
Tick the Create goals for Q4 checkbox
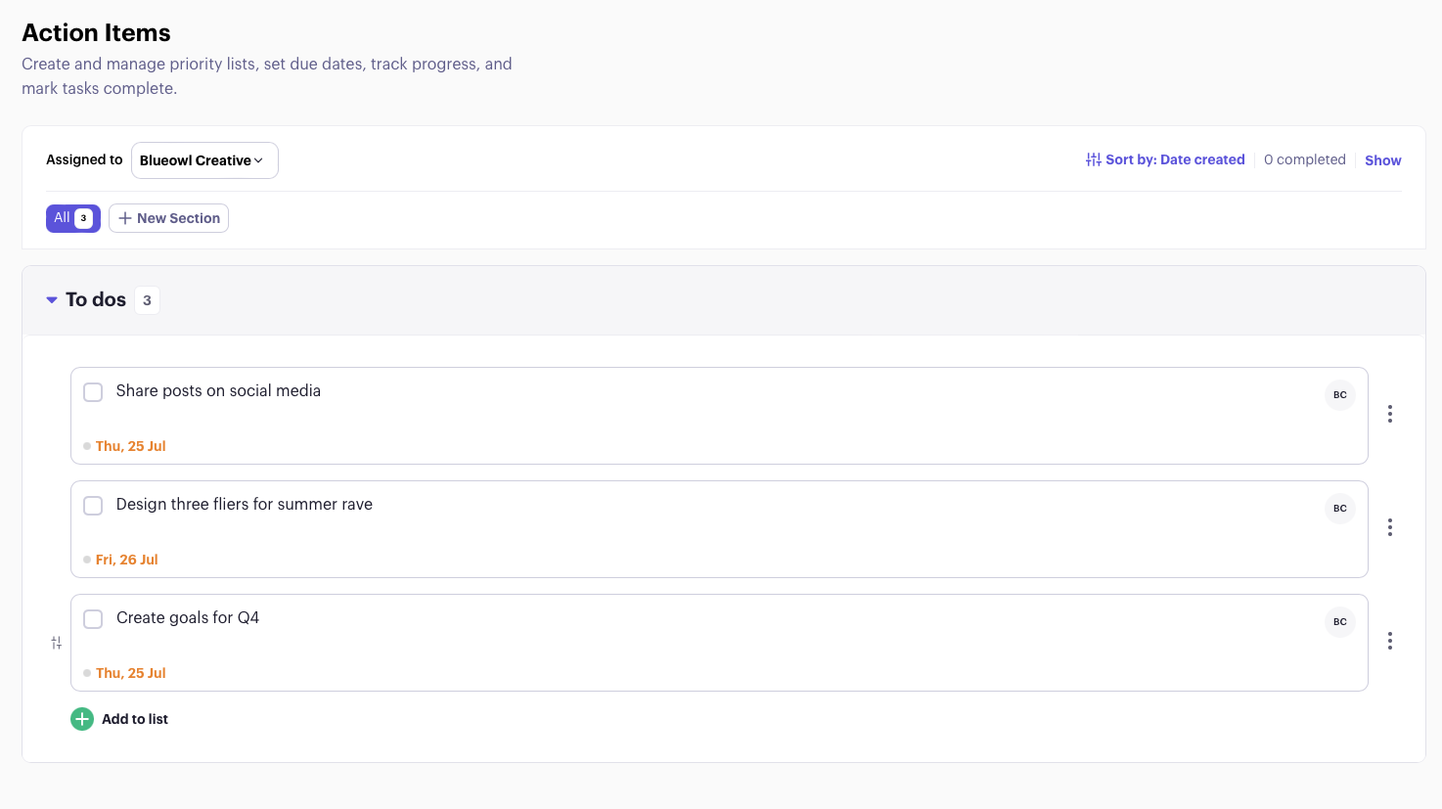pyautogui.click(x=93, y=619)
